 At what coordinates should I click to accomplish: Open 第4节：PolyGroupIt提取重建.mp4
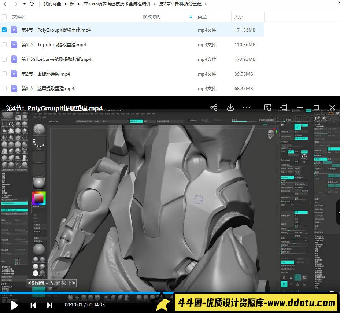click(x=56, y=30)
